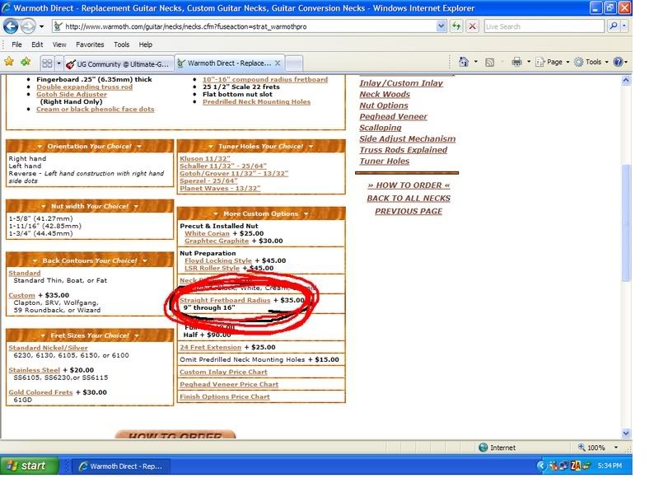659x478 pixels.
Task: Go to BACK TO ALL NECKS link
Action: 409,199
